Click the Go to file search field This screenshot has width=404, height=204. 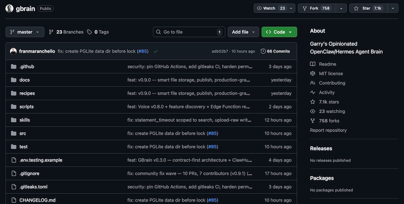188,32
